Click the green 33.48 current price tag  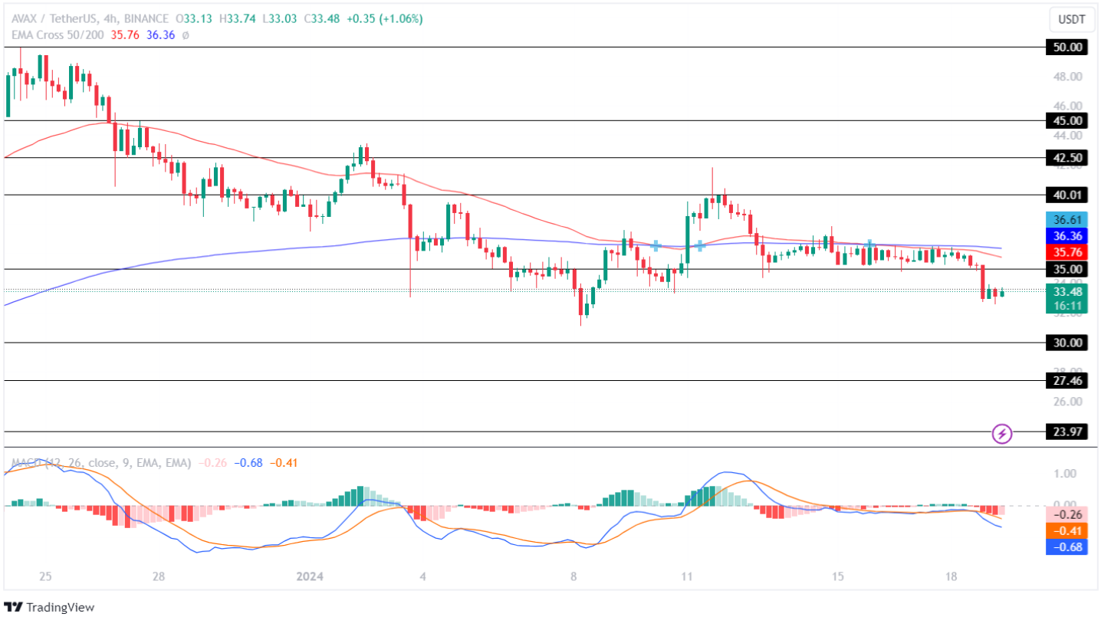click(x=1067, y=292)
